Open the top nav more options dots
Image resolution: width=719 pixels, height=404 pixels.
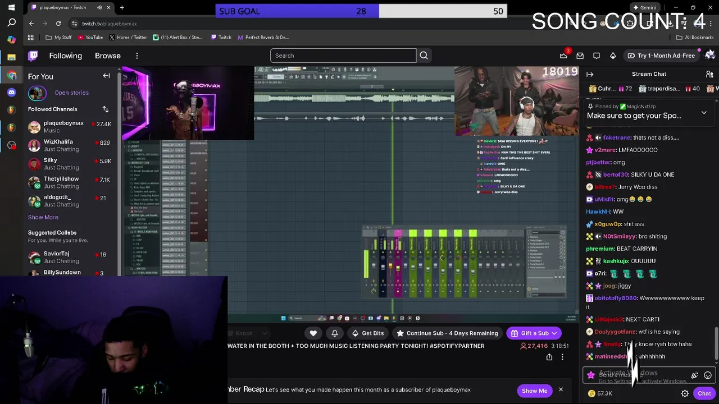click(x=137, y=56)
